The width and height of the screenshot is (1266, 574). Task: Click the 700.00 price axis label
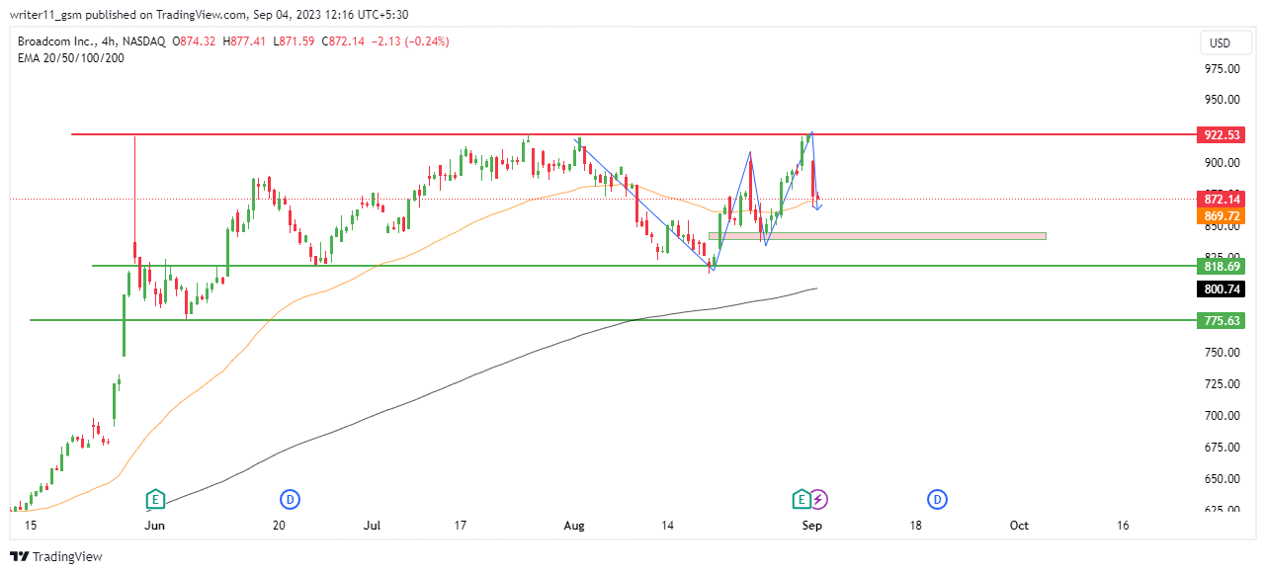point(1222,416)
